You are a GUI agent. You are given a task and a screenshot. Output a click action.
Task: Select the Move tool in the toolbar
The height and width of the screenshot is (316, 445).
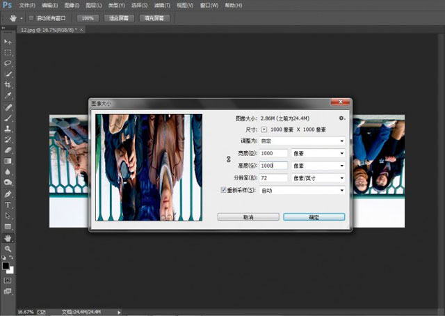click(8, 42)
